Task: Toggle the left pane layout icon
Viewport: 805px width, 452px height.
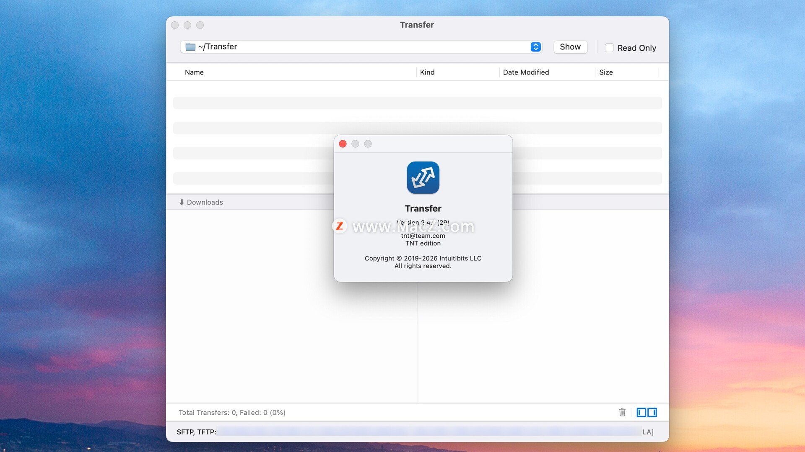Action: pyautogui.click(x=641, y=412)
